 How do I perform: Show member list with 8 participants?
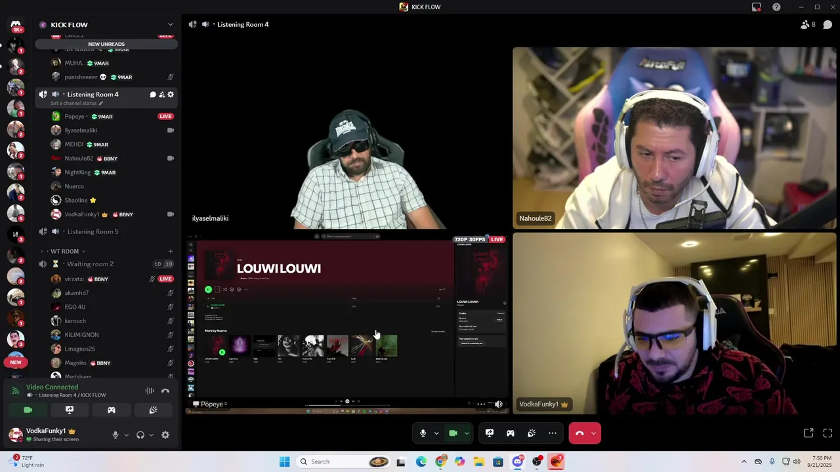[808, 24]
